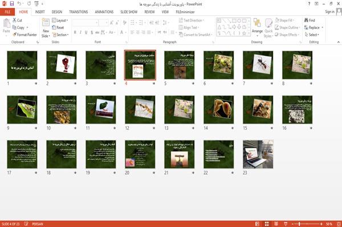Click the zoom in plus button
342x227 pixels.
coord(321,224)
